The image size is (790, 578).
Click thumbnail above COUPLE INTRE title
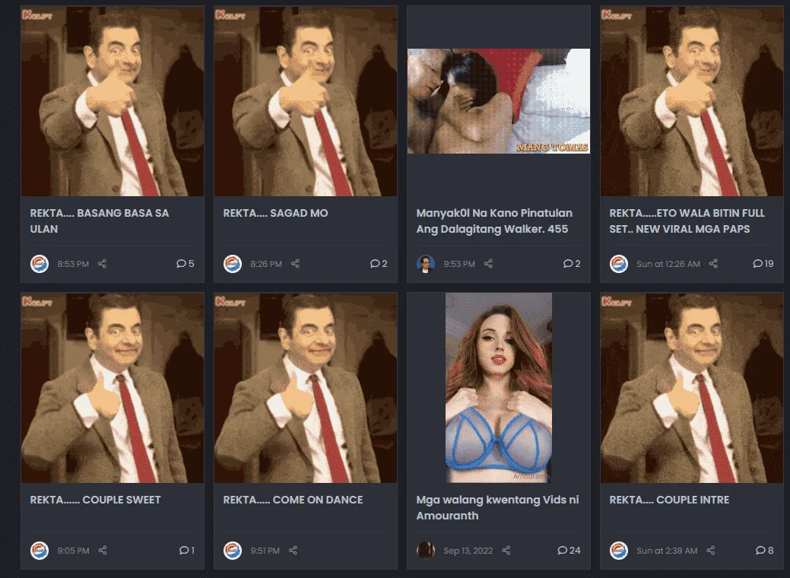(692, 388)
